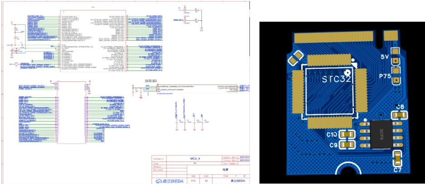This screenshot has width=425, height=184.
Task: Click the Reviewed field label
Action: click(x=158, y=170)
